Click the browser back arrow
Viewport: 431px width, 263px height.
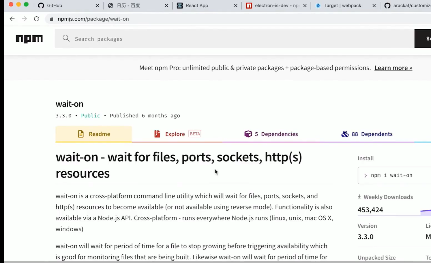[12, 19]
